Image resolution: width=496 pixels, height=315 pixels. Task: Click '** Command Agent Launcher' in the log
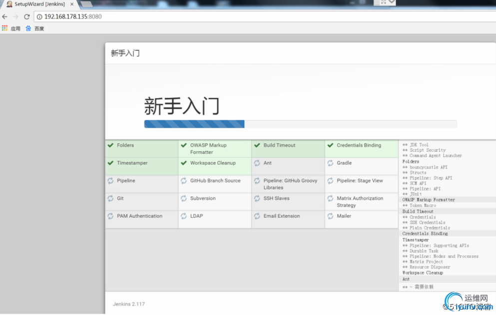pos(432,155)
